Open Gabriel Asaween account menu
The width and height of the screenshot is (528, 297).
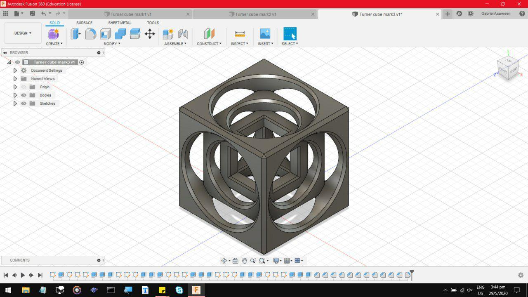496,14
